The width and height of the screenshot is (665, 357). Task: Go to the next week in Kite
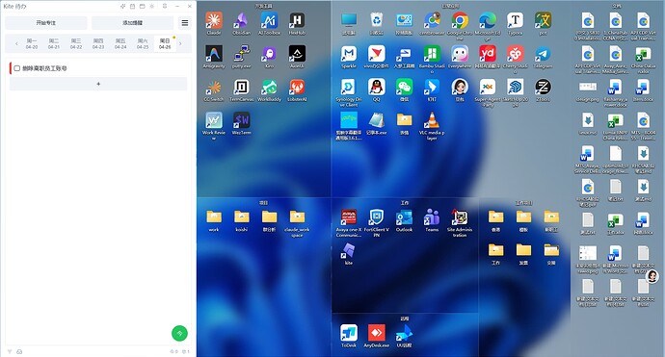[180, 43]
